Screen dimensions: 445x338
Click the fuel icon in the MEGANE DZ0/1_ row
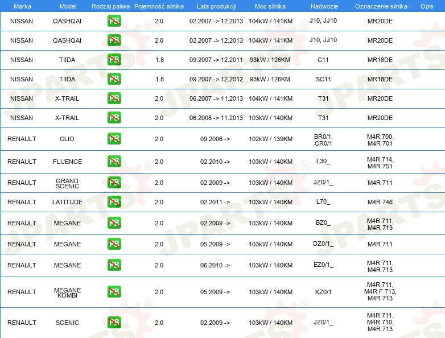point(114,244)
